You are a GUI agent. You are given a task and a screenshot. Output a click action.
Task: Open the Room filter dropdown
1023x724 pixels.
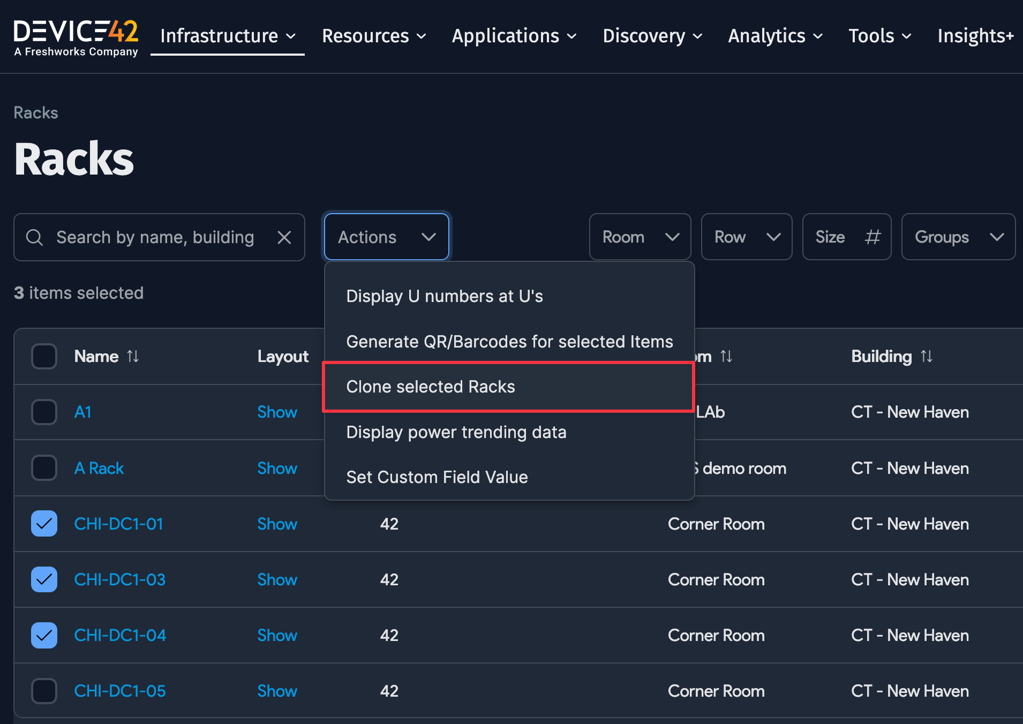pos(640,237)
